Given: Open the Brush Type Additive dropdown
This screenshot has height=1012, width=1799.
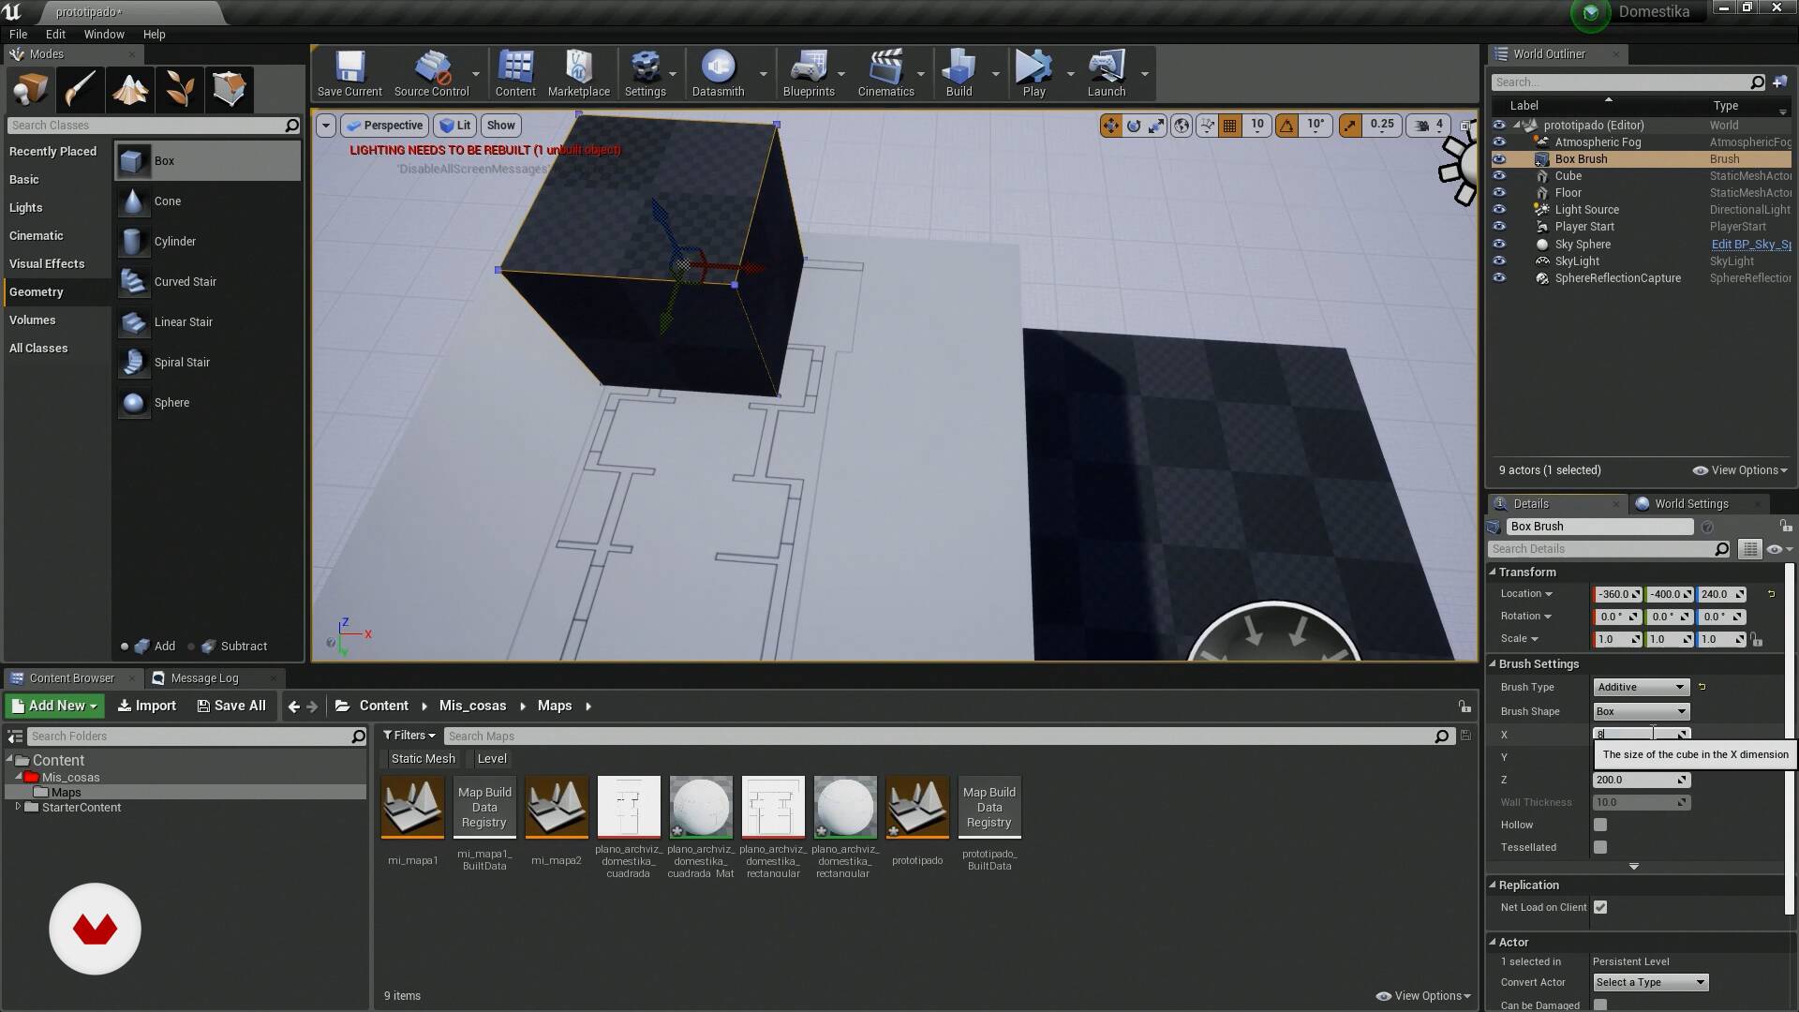Looking at the screenshot, I should [x=1641, y=687].
